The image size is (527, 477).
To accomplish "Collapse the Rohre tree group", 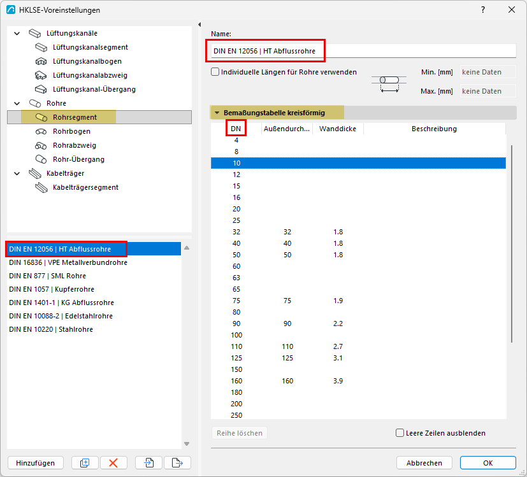I will (x=17, y=103).
